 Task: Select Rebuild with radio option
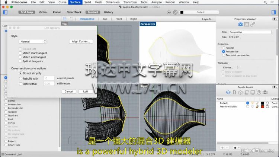[x=20, y=78]
